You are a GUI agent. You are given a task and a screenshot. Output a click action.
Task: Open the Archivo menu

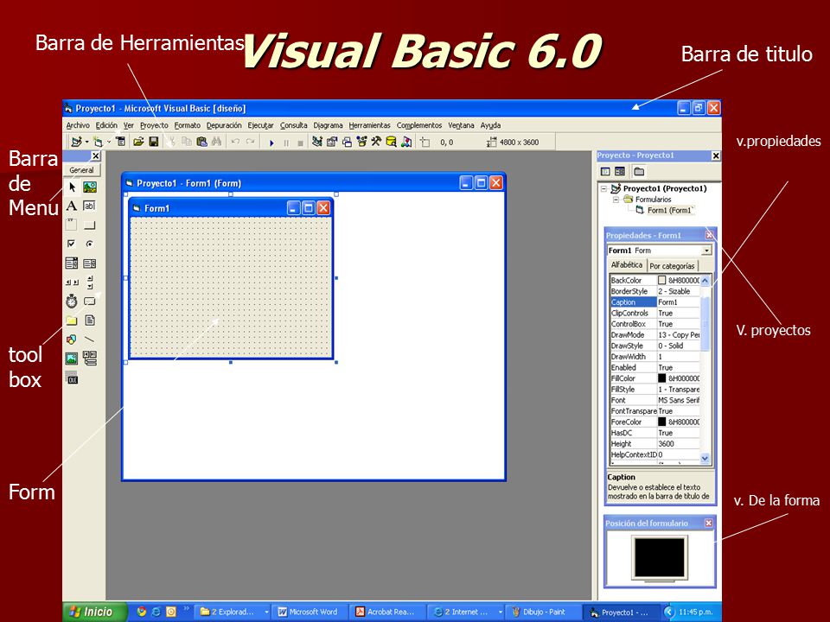pyautogui.click(x=78, y=125)
